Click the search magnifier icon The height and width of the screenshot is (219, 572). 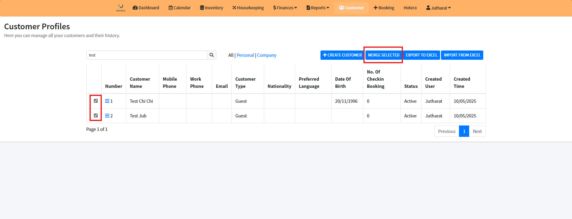[211, 55]
